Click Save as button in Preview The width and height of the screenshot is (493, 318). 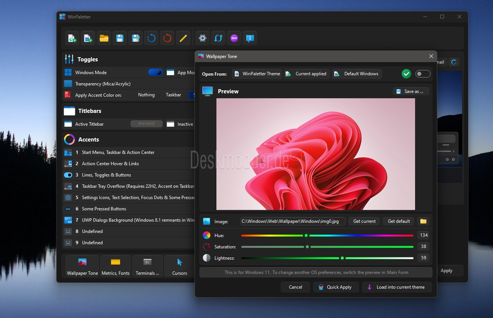[411, 91]
